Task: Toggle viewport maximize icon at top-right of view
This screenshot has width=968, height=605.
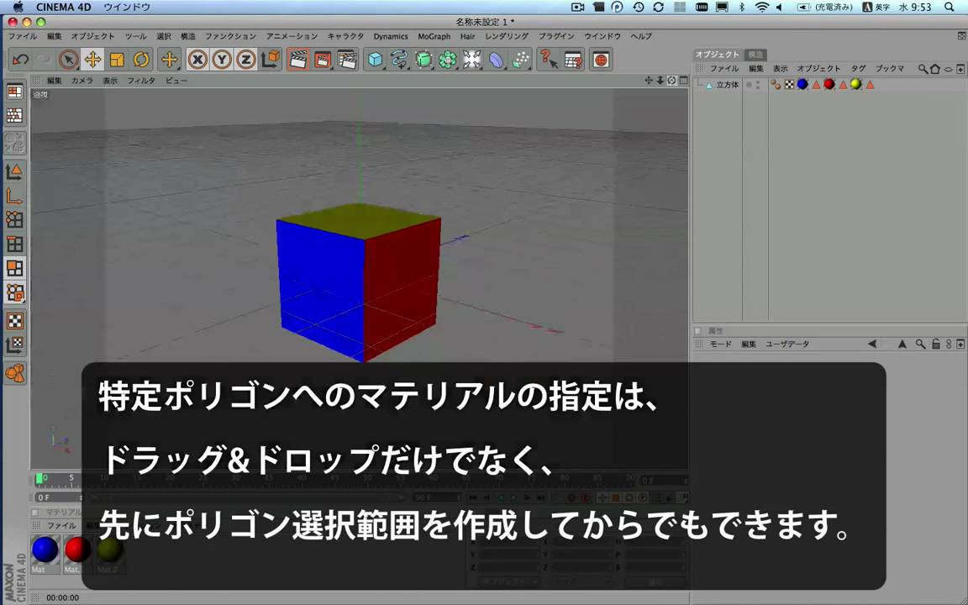Action: tap(683, 81)
